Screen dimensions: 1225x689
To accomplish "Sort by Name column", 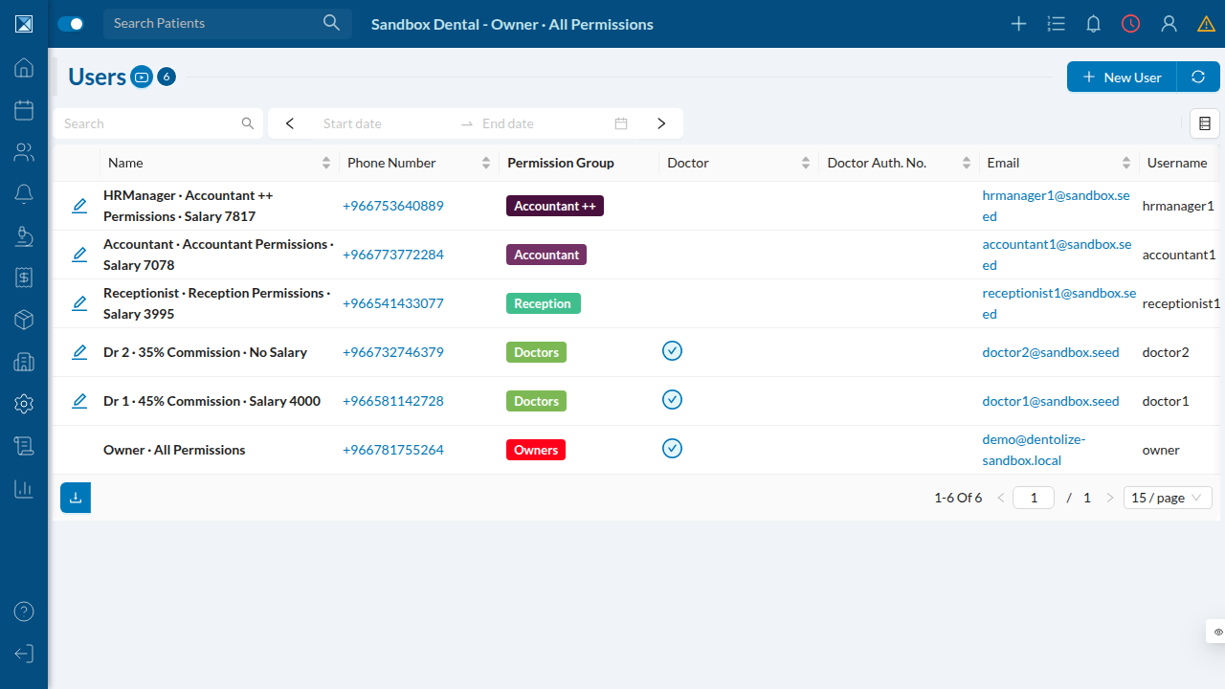I will coord(326,163).
